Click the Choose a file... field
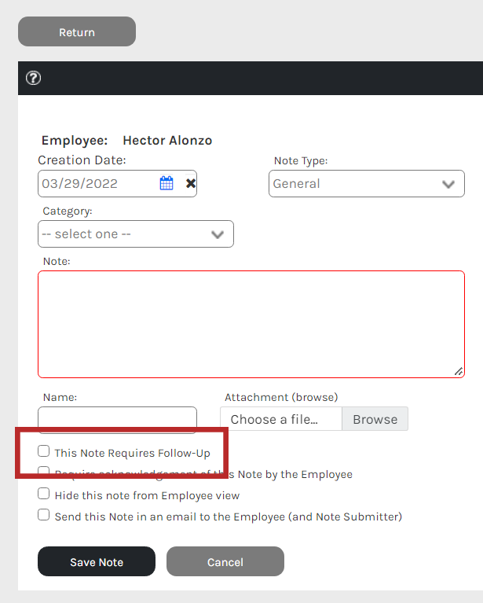 click(281, 419)
